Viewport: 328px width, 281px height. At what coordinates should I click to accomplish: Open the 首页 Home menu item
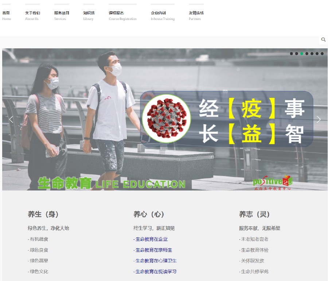tap(7, 15)
